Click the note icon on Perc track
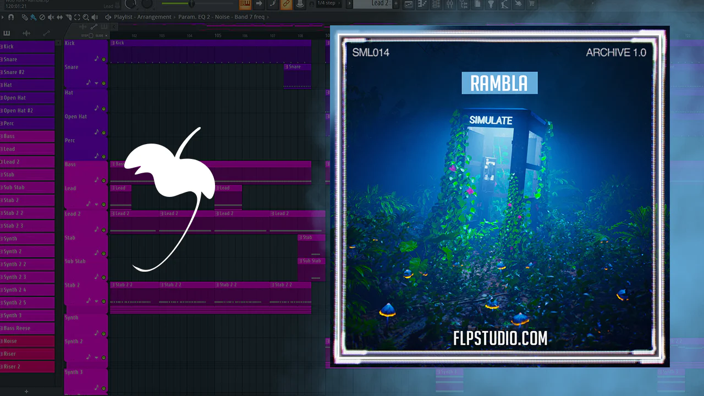The height and width of the screenshot is (396, 704). coord(97,156)
